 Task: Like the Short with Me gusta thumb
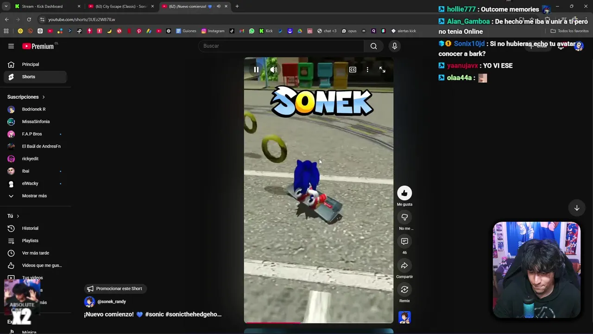[x=404, y=193]
